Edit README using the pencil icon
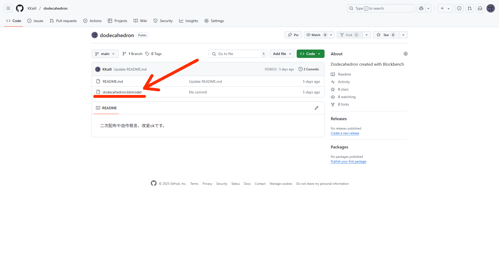Screen dimensions: 499x280 (316, 108)
